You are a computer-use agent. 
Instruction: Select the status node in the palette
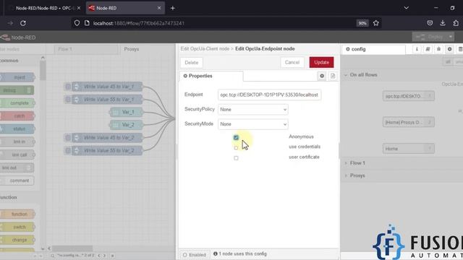[17, 129]
